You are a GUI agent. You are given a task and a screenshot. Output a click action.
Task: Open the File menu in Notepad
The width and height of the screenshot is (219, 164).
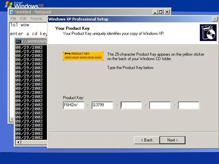pyautogui.click(x=13, y=18)
